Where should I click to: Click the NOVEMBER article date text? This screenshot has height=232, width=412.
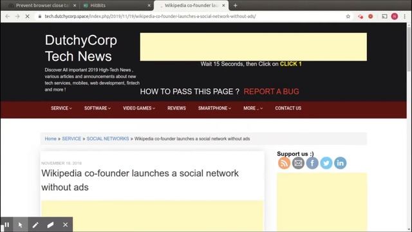pyautogui.click(x=62, y=163)
